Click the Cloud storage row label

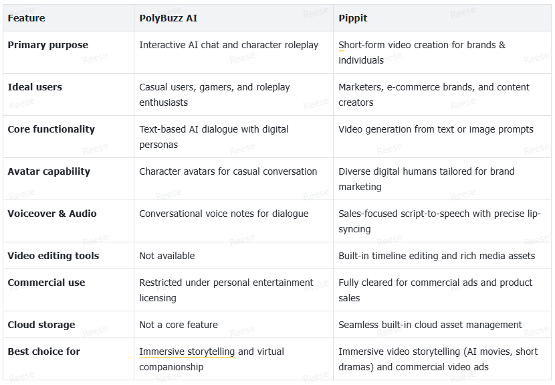point(41,325)
